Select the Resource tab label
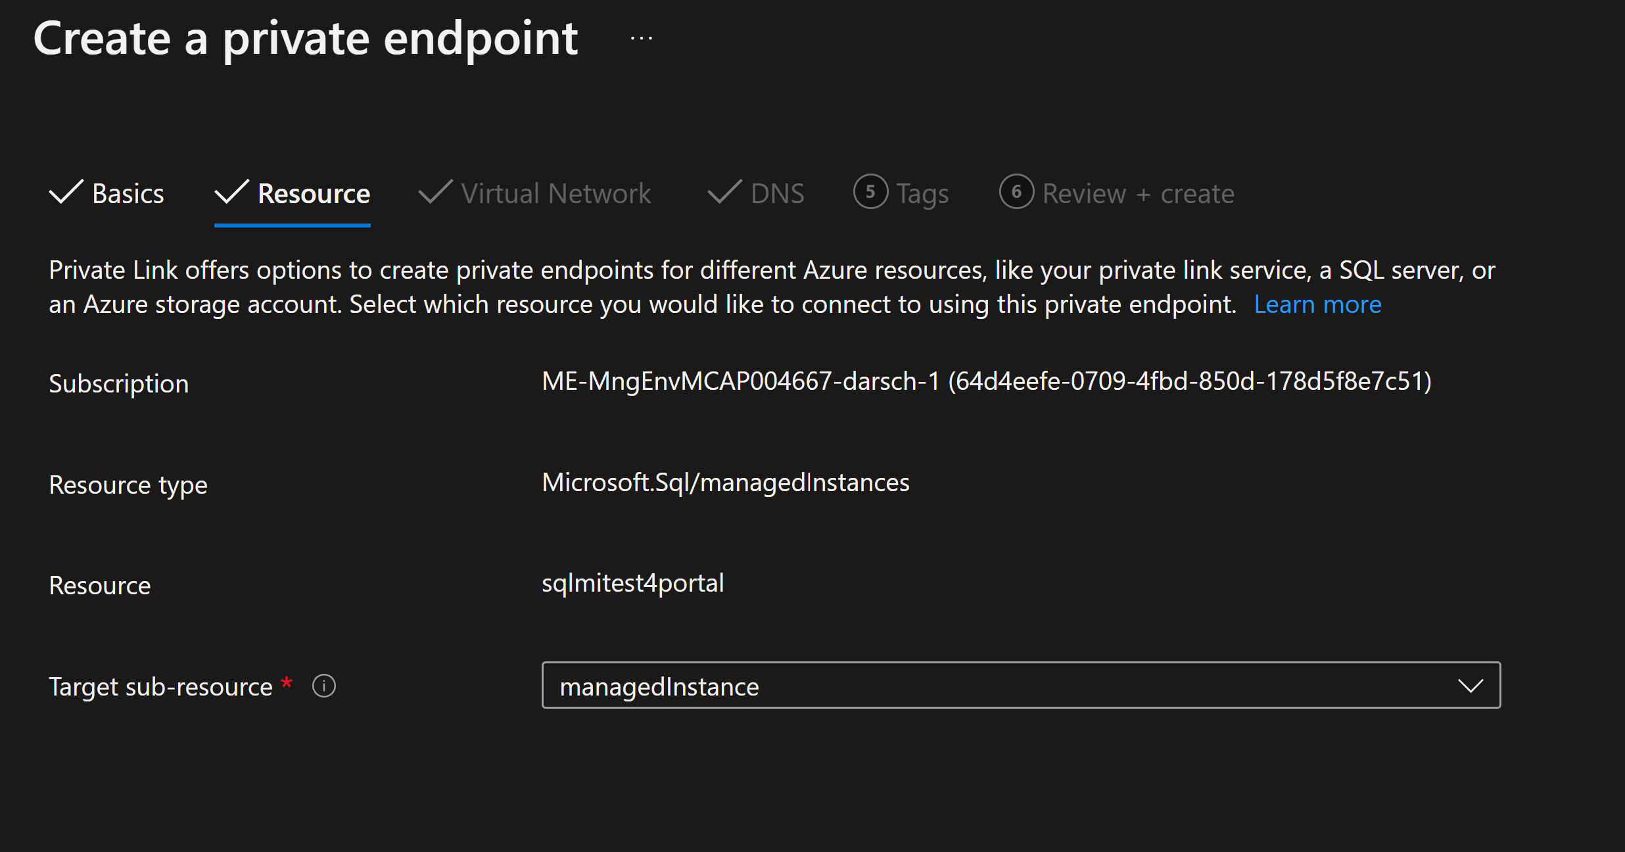This screenshot has height=852, width=1625. tap(314, 194)
